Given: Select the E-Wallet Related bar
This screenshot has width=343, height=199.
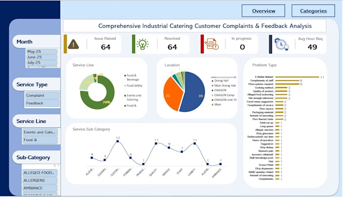Looking at the screenshot, I should pos(297,77).
